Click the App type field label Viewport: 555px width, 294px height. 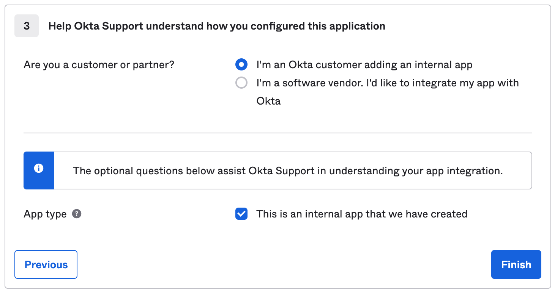pos(45,214)
